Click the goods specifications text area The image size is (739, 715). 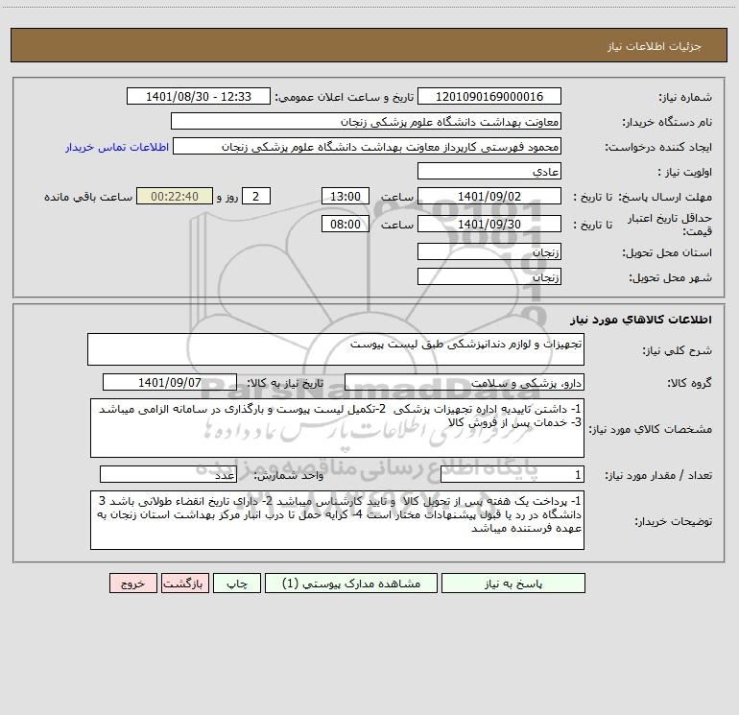coord(337,428)
